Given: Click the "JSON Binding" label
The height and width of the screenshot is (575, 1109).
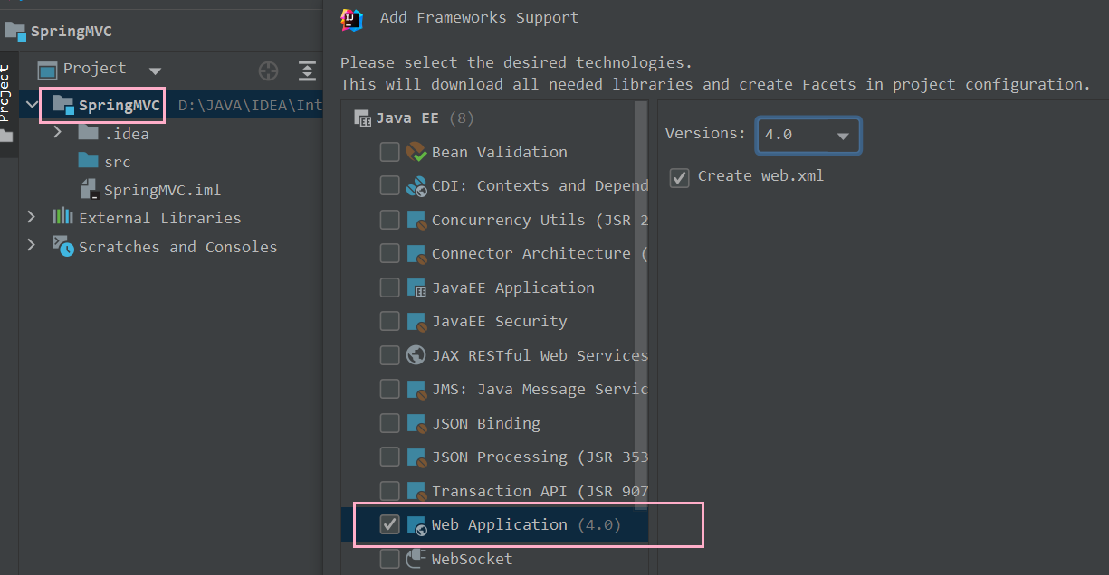Looking at the screenshot, I should tap(485, 423).
